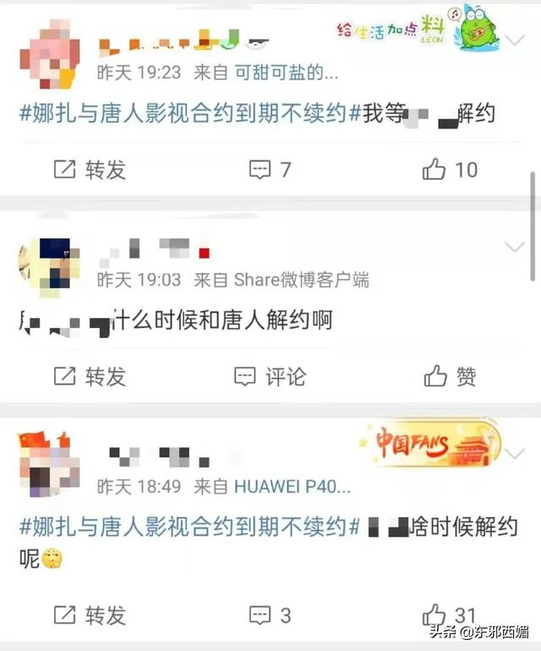Open the 可甜可盐的 source link
Viewport: 541px width, 651px height.
coord(287,73)
